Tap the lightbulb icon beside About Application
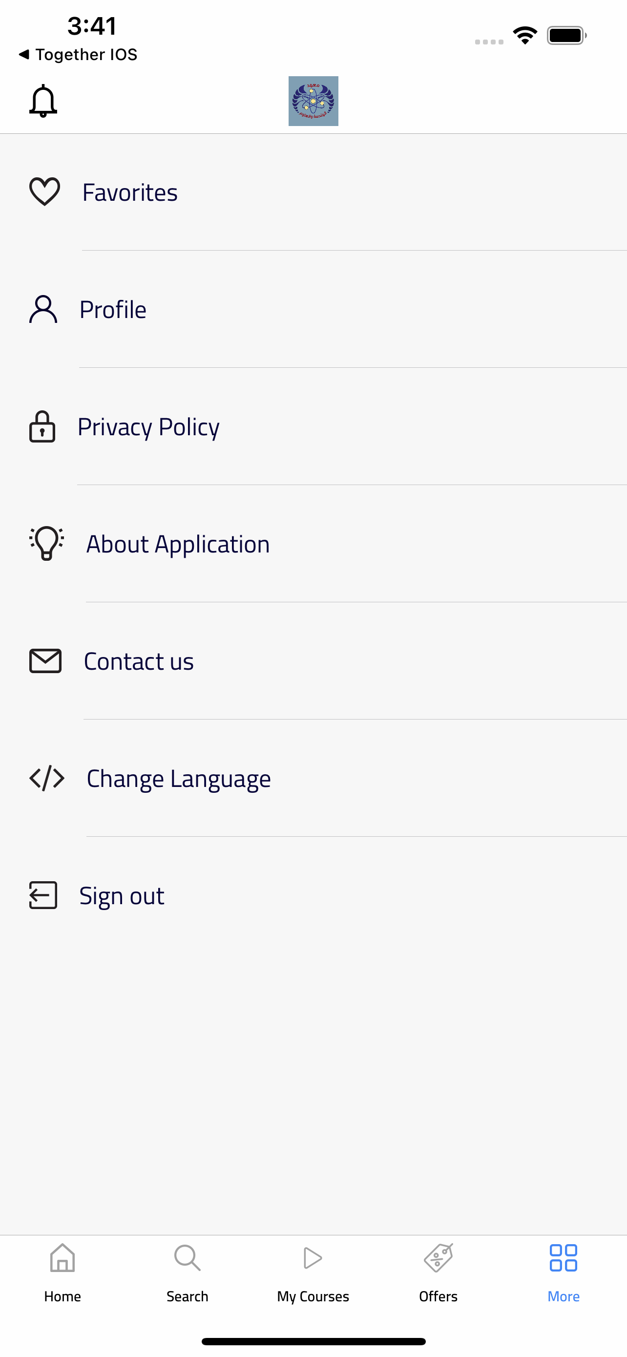This screenshot has height=1357, width=627. [46, 543]
